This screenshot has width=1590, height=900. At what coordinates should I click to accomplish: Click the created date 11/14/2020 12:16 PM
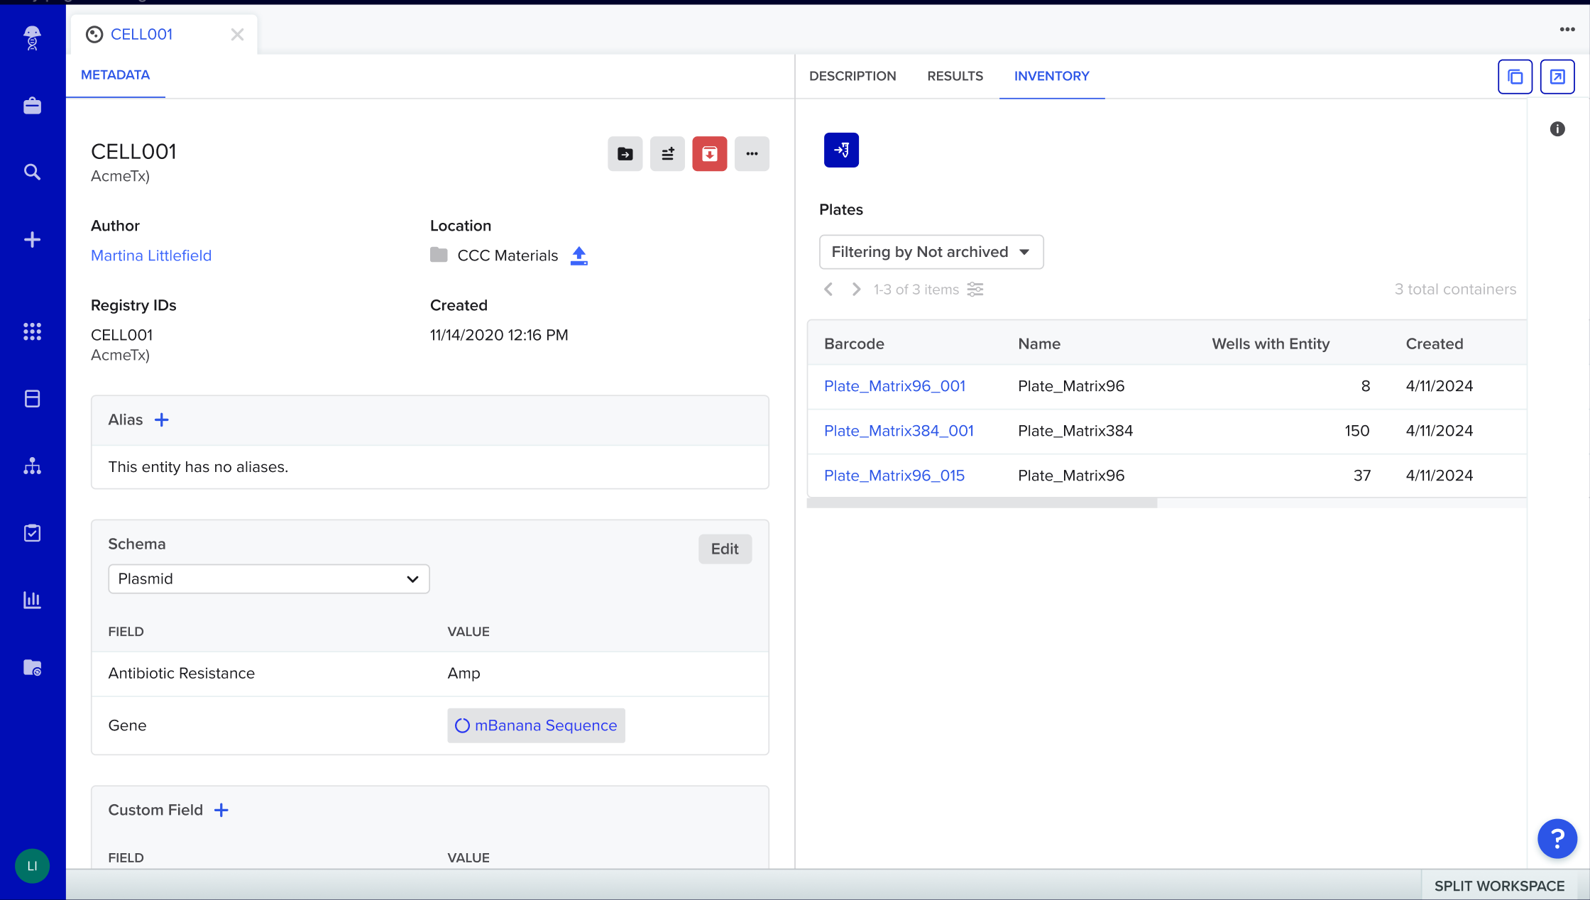point(499,335)
